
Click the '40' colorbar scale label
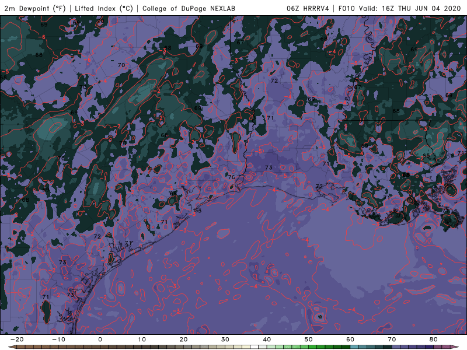click(x=267, y=339)
